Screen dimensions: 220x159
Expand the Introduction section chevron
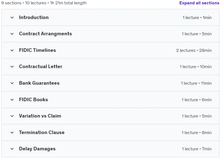pyautogui.click(x=12, y=17)
